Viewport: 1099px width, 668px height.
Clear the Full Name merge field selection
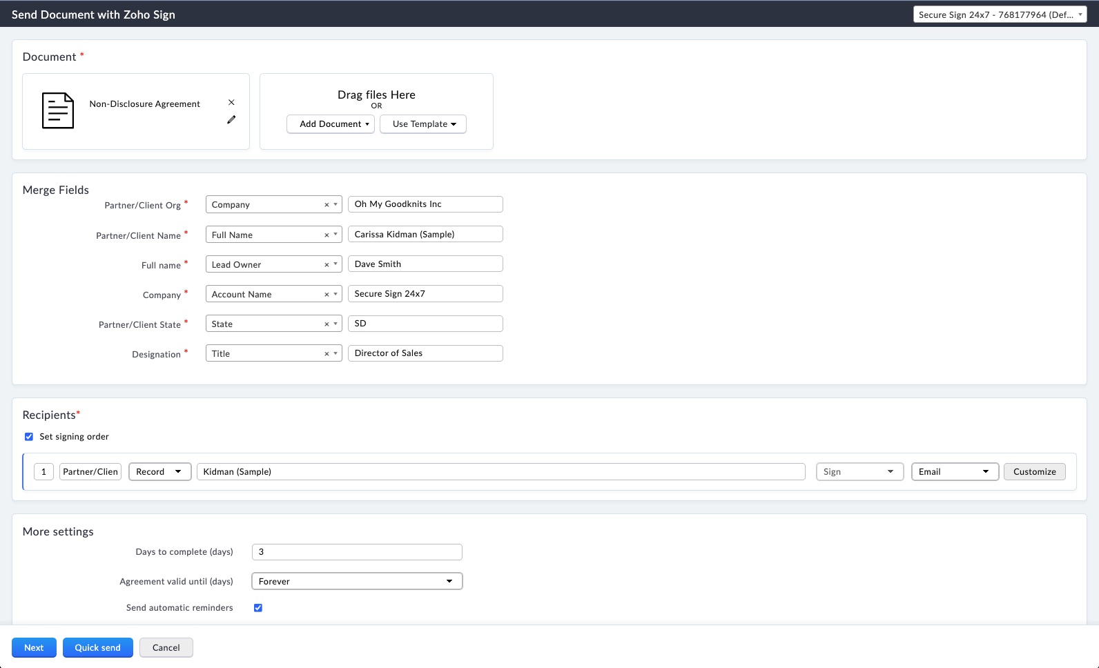(x=327, y=235)
